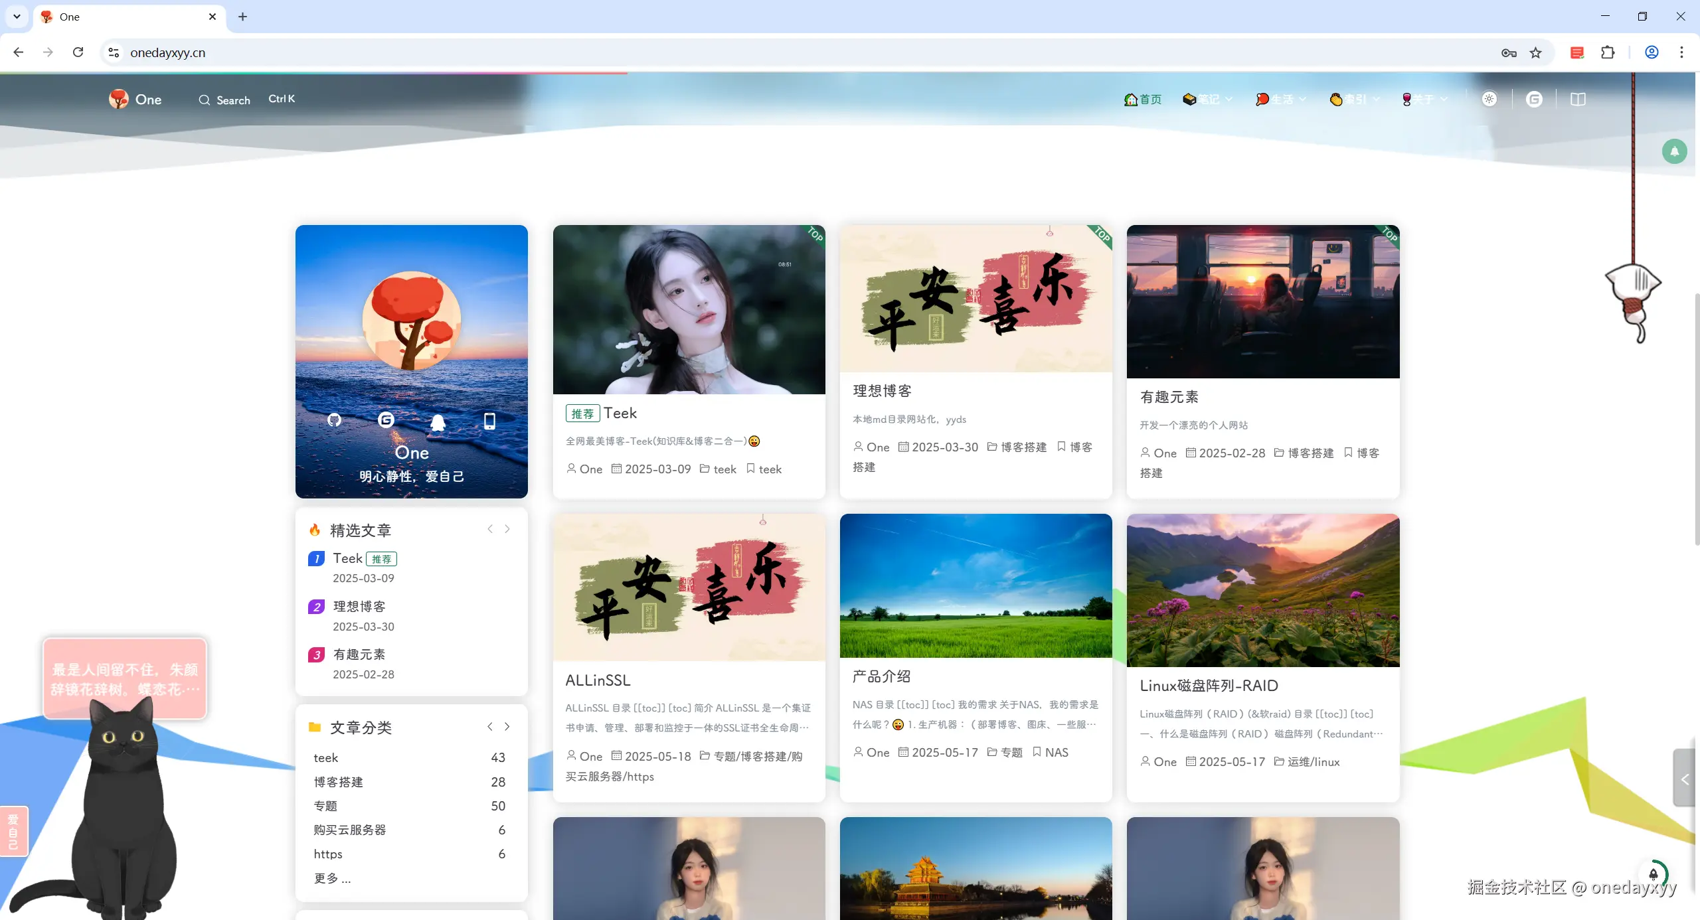Click the green notification bell button
This screenshot has height=920, width=1700.
[1674, 151]
